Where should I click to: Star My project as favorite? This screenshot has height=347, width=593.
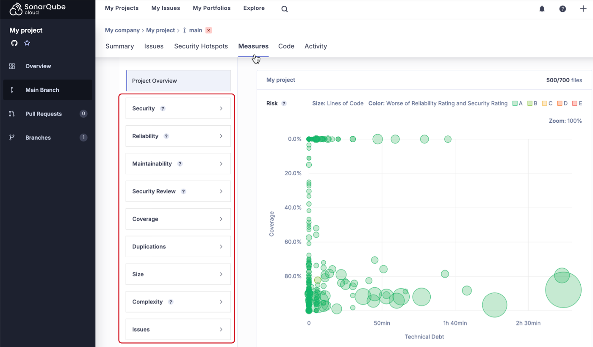27,43
